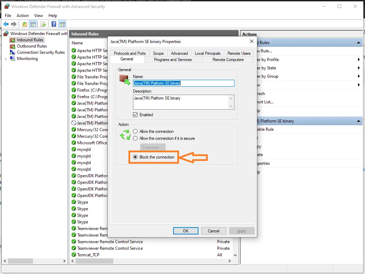Collapse the Platform SE binary actions section

pos(358,121)
